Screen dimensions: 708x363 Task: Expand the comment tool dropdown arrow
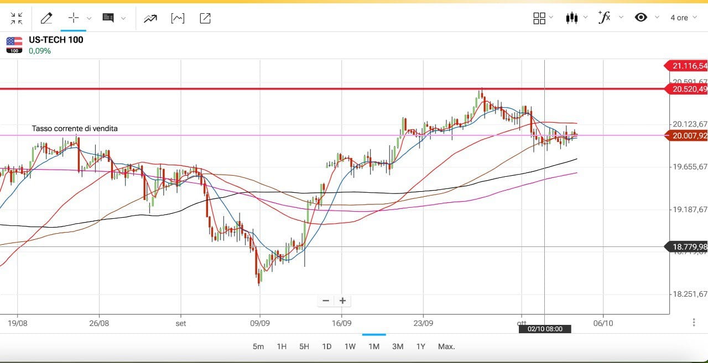(123, 18)
